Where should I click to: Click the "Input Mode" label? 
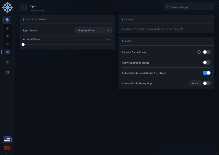[x=30, y=30]
